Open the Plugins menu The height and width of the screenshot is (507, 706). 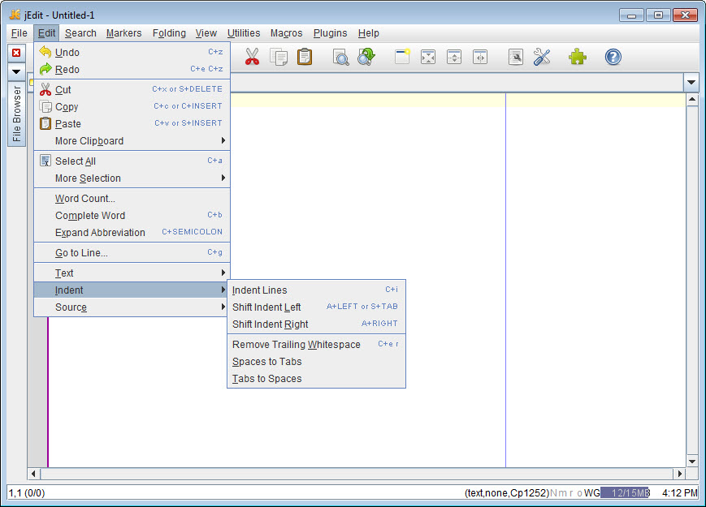click(x=330, y=33)
